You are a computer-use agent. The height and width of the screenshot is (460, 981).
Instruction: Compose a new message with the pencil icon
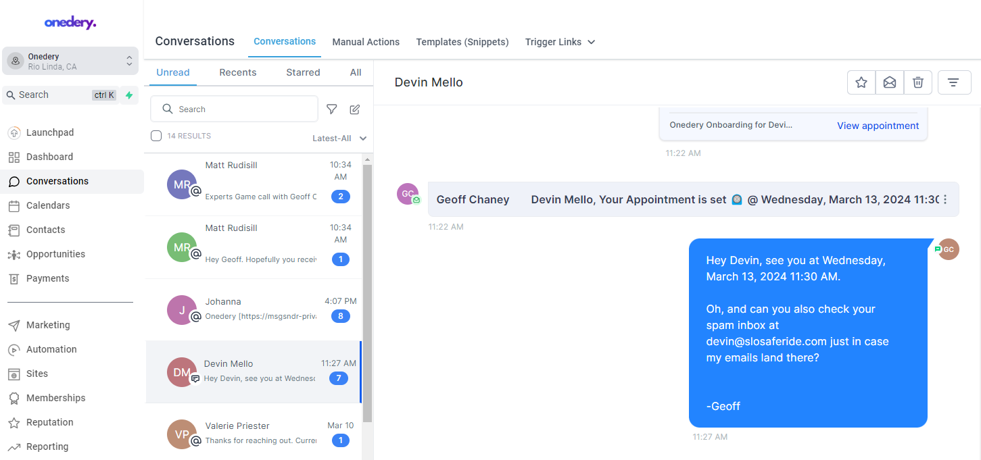(x=354, y=109)
